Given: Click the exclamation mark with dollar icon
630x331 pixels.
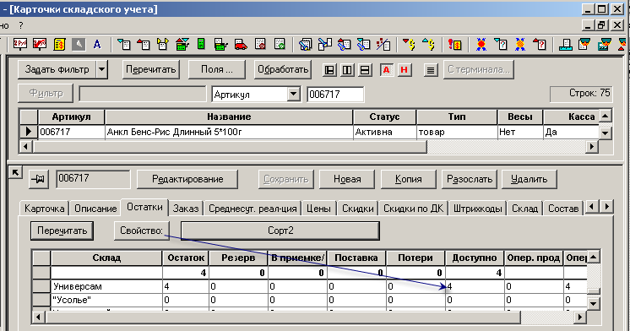Looking at the screenshot, I should click(x=455, y=44).
